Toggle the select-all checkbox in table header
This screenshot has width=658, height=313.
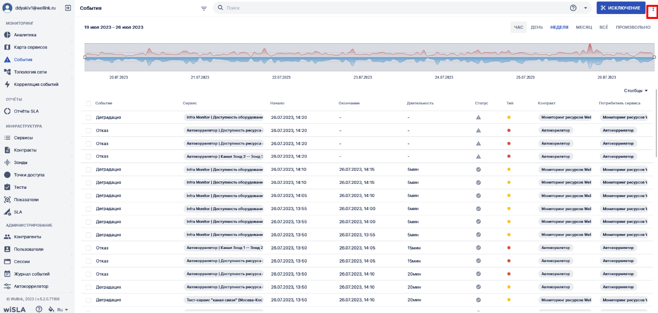pyautogui.click(x=88, y=103)
